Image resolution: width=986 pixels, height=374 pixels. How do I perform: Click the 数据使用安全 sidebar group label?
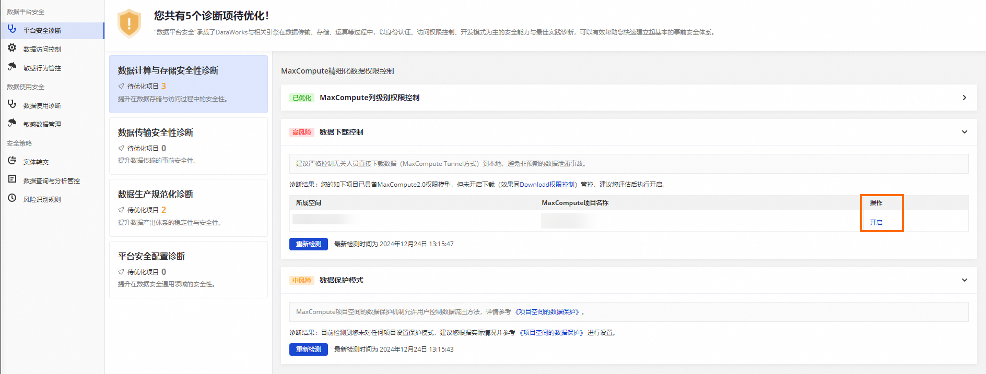coord(26,87)
